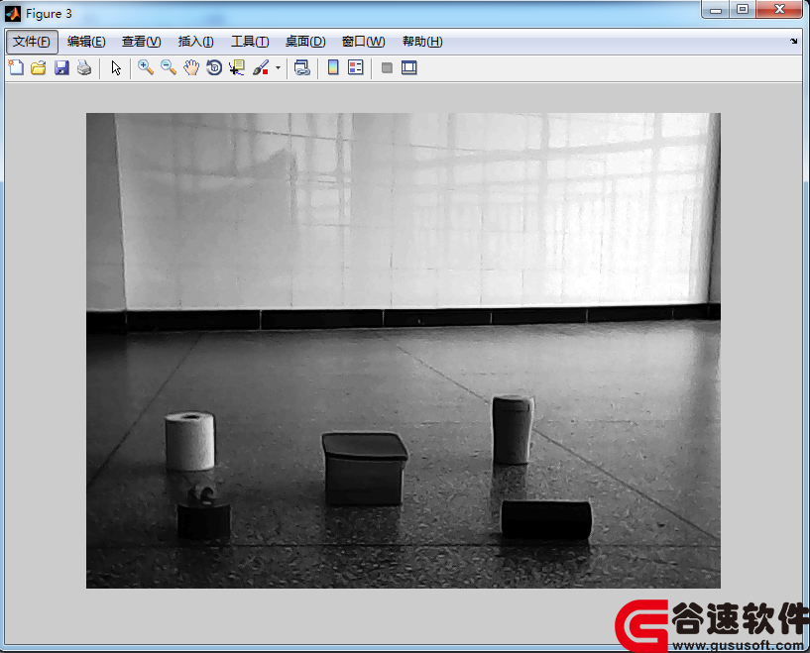Open the 插入(I) menu
Screen dimensions: 810x653
pos(195,42)
